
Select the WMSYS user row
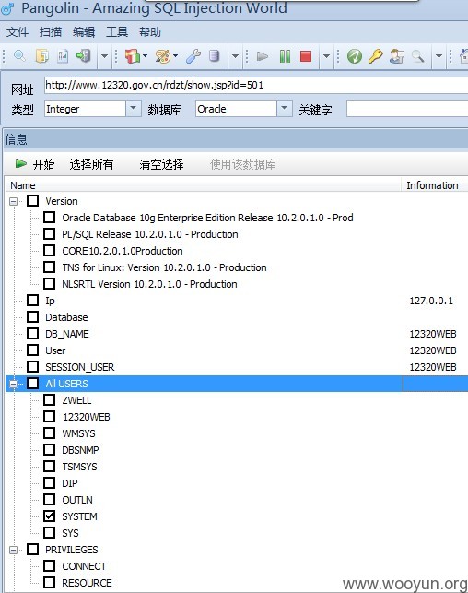(x=78, y=433)
